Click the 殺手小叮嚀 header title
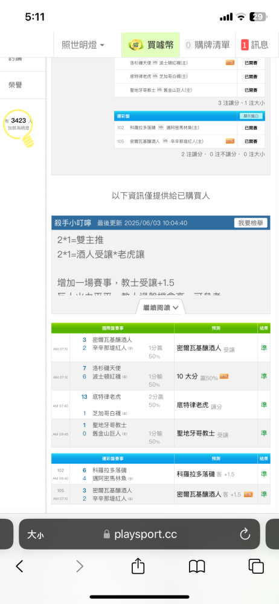Screen dimensions: 279x604 point(72,223)
